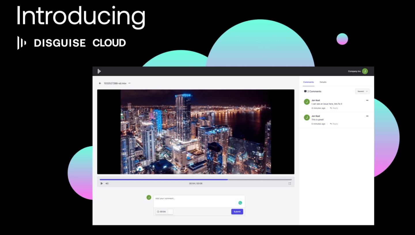Open the options menu for the 'issue here' comment

point(367,100)
